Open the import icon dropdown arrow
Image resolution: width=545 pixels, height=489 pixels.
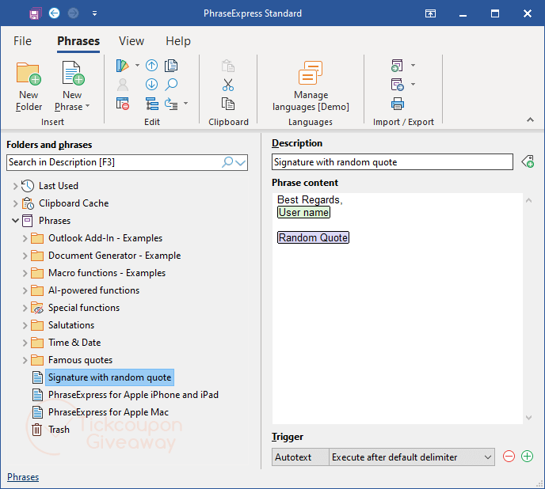(x=413, y=65)
